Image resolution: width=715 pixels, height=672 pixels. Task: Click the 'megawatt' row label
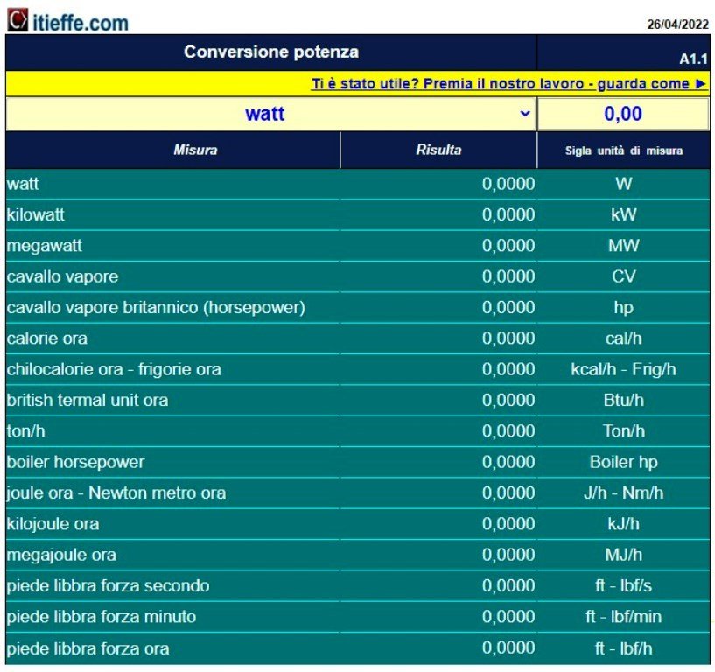[x=45, y=246]
